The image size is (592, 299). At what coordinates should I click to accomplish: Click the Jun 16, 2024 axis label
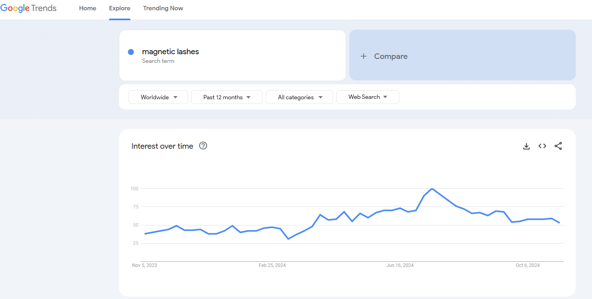[x=400, y=265]
